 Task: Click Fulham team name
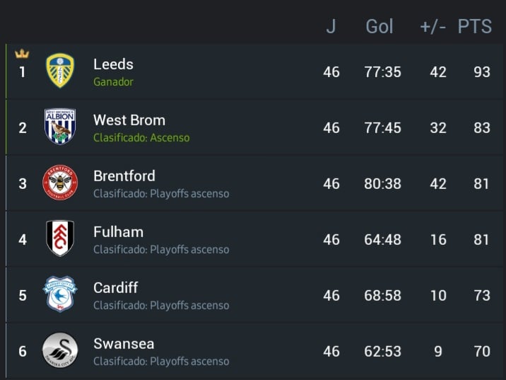click(x=118, y=231)
